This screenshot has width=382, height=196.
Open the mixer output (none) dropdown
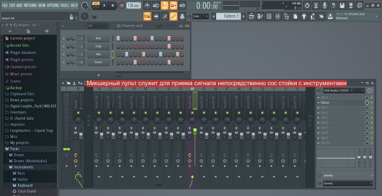[x=348, y=183]
